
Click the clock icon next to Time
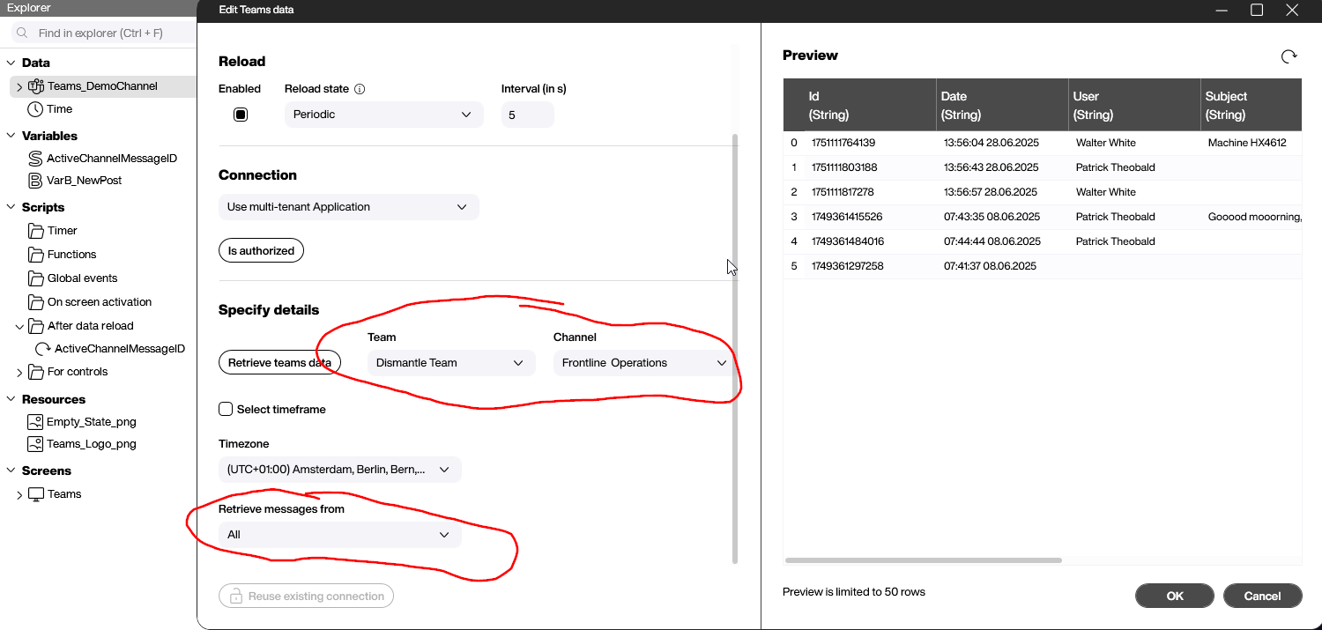(x=35, y=109)
